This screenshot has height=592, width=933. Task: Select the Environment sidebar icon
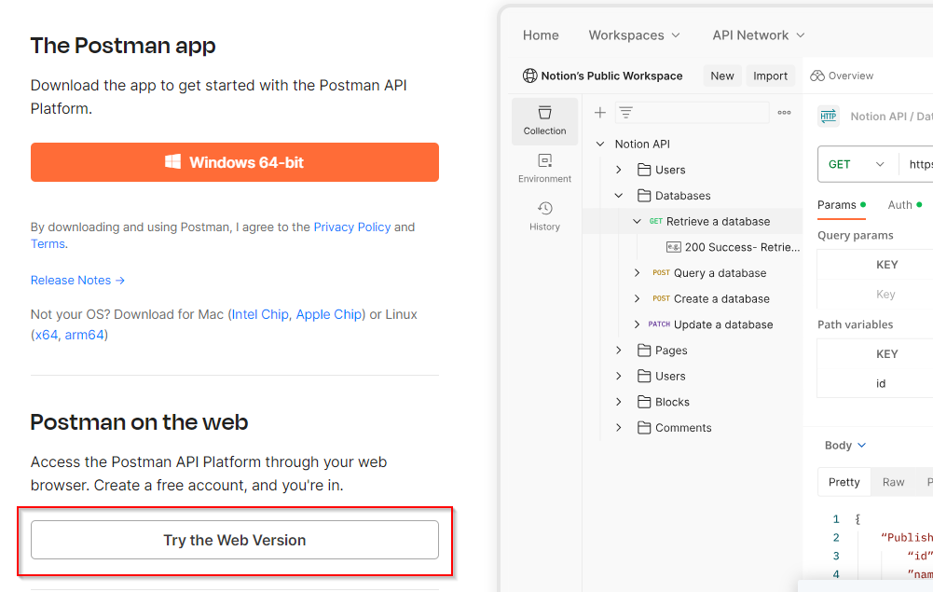click(544, 169)
